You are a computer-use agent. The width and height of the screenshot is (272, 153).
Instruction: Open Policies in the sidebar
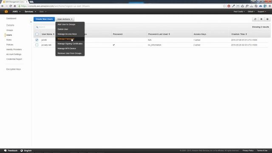10,45
